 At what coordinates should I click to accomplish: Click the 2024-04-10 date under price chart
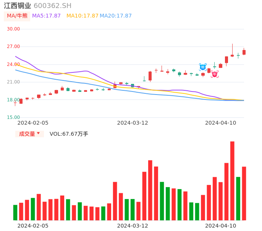coord(221,123)
